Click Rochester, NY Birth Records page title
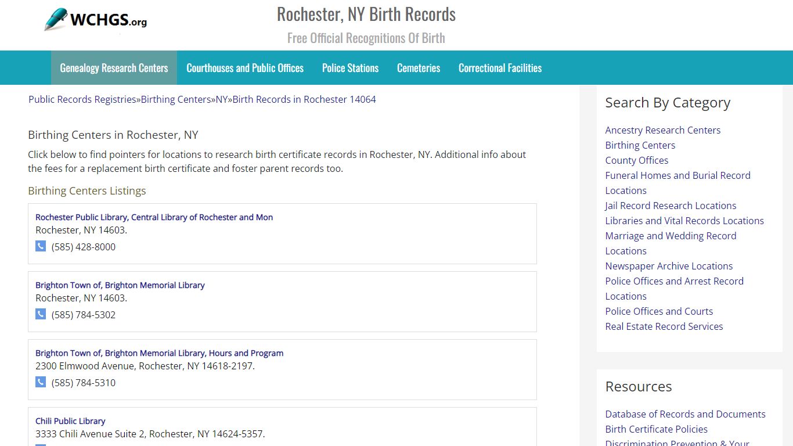The image size is (793, 446). point(366,14)
